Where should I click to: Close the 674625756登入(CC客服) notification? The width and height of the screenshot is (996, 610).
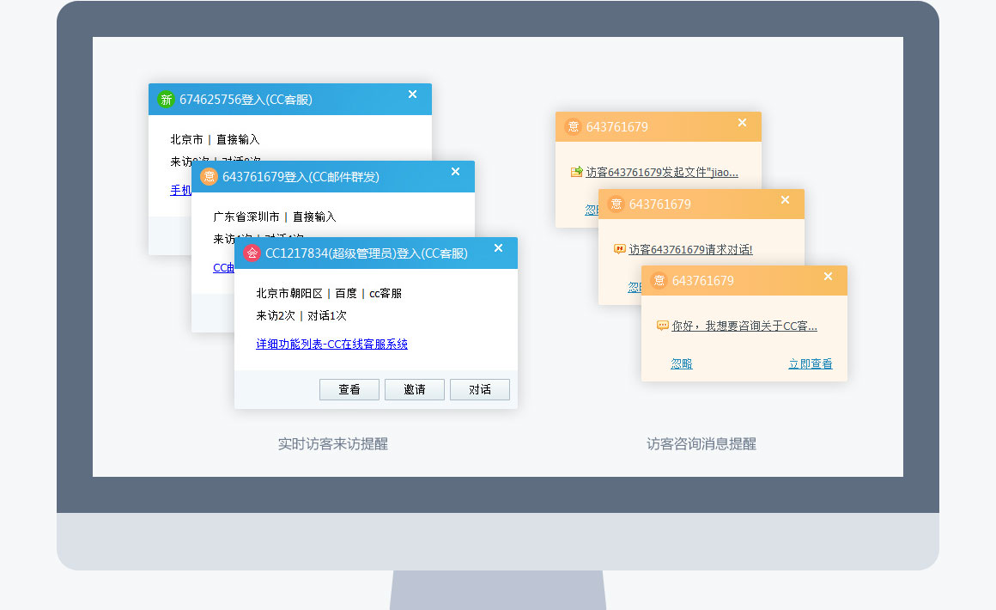(412, 95)
